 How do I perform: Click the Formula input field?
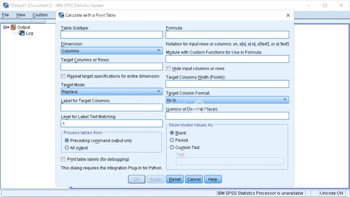click(x=227, y=35)
